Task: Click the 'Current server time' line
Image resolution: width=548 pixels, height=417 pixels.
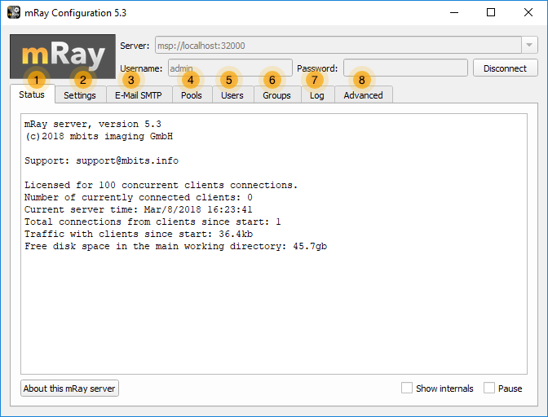Action: click(x=138, y=209)
